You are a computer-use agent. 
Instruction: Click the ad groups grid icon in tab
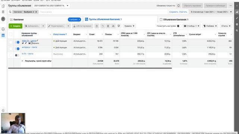click(86, 19)
